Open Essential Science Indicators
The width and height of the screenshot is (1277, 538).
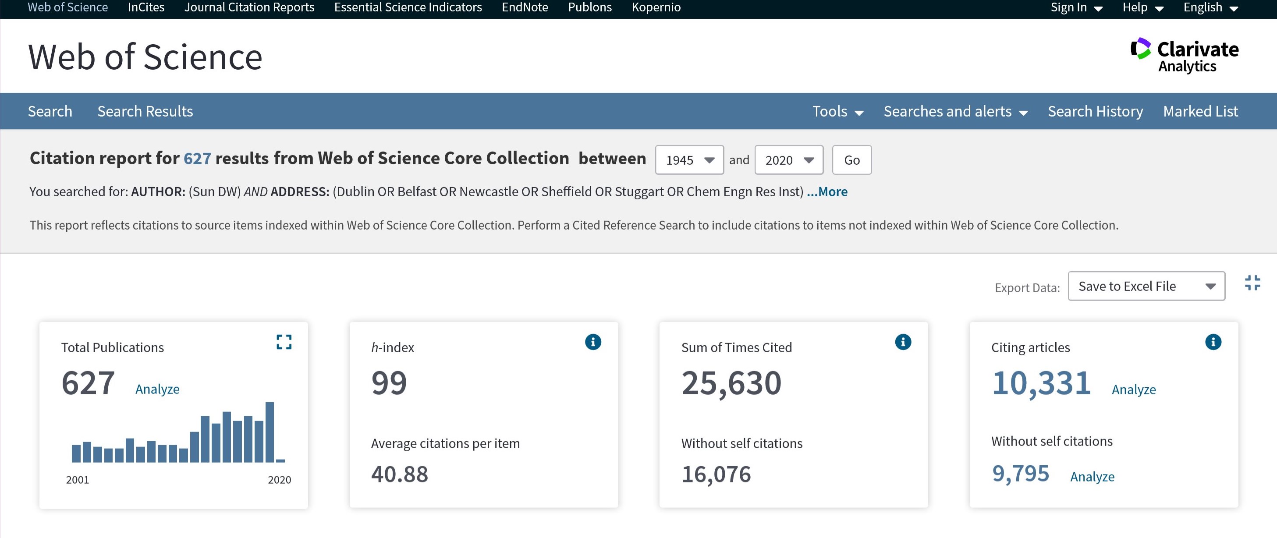point(408,7)
